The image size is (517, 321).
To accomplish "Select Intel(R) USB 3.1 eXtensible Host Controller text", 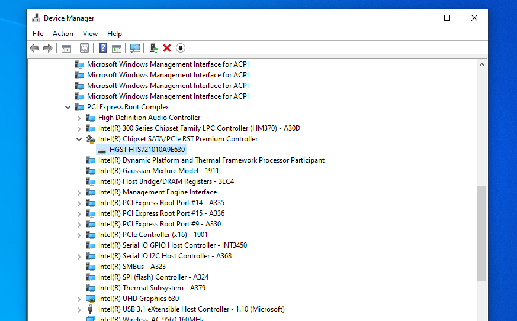I will click(x=191, y=309).
